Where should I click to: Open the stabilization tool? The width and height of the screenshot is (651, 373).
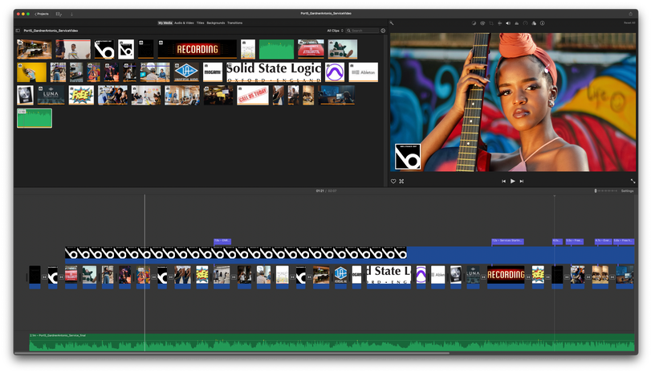(x=499, y=23)
